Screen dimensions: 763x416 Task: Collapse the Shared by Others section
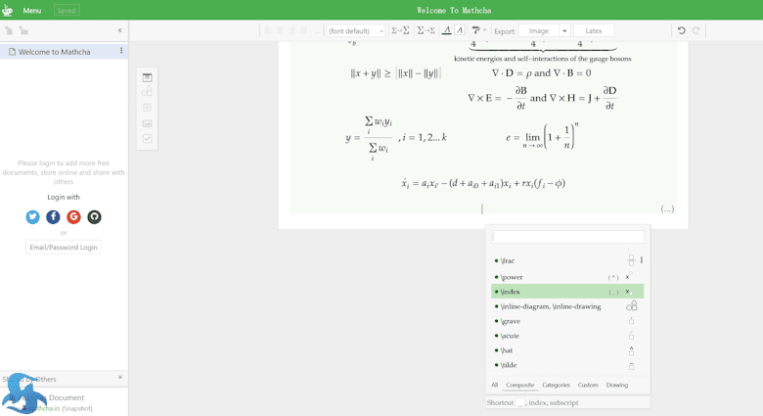pos(120,378)
